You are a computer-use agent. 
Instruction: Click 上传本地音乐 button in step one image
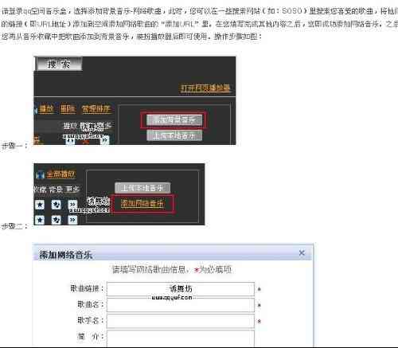tap(174, 135)
